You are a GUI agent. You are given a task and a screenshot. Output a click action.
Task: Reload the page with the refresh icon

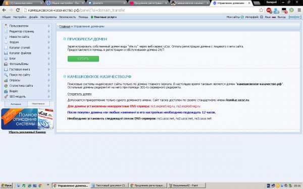tap(18, 10)
